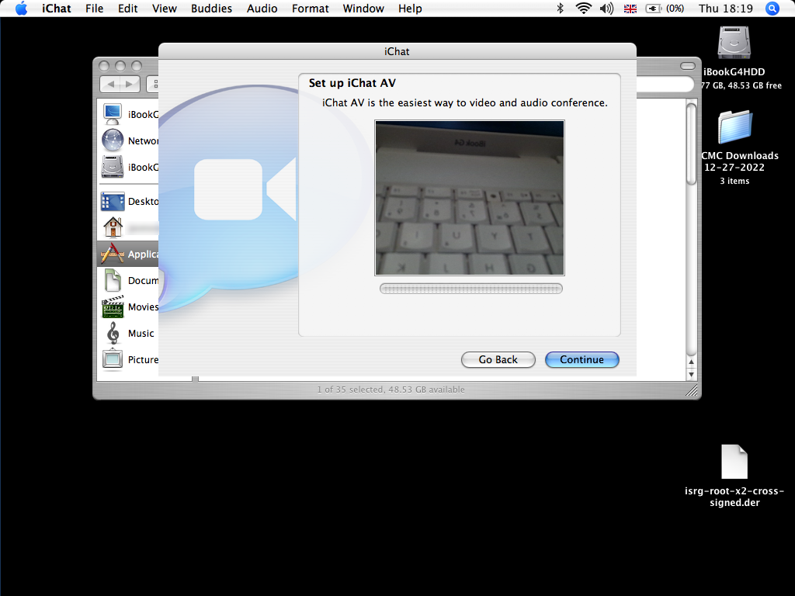Open the Buddies menu
The image size is (795, 596).
point(211,9)
